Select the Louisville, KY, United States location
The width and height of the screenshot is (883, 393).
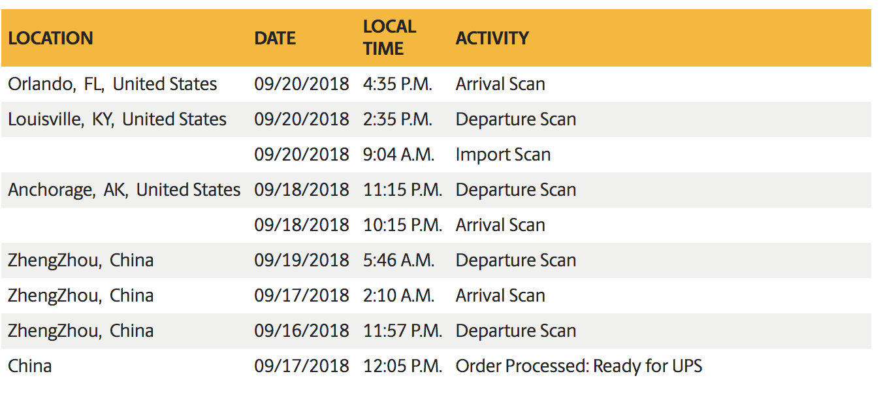click(x=117, y=119)
